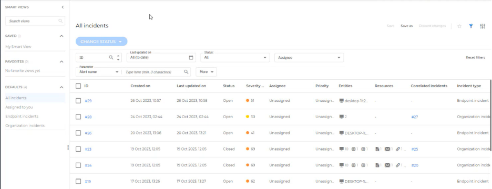
Task: Check the box for incident #29
Action: (78, 101)
